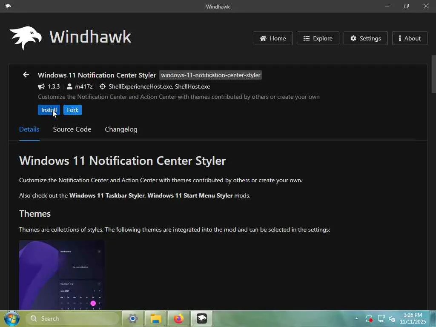This screenshot has width=436, height=327.
Task: Fork the mod
Action: [72, 110]
